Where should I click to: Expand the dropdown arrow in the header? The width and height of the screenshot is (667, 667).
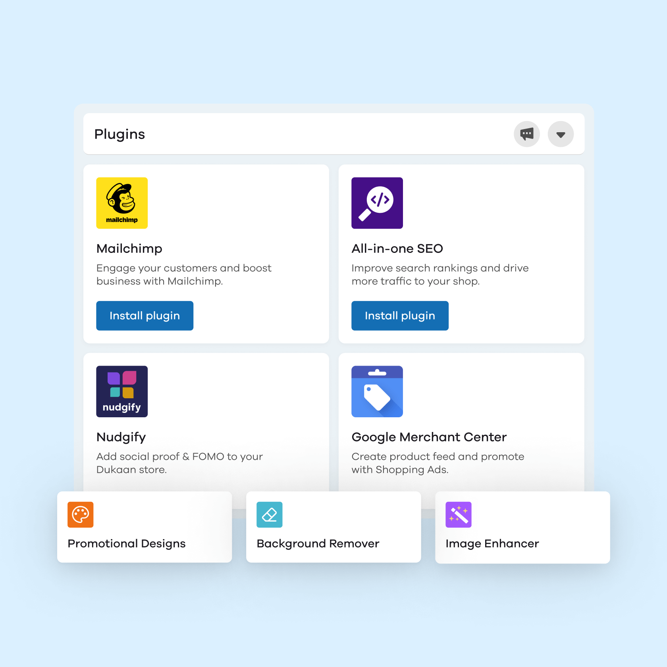[561, 134]
